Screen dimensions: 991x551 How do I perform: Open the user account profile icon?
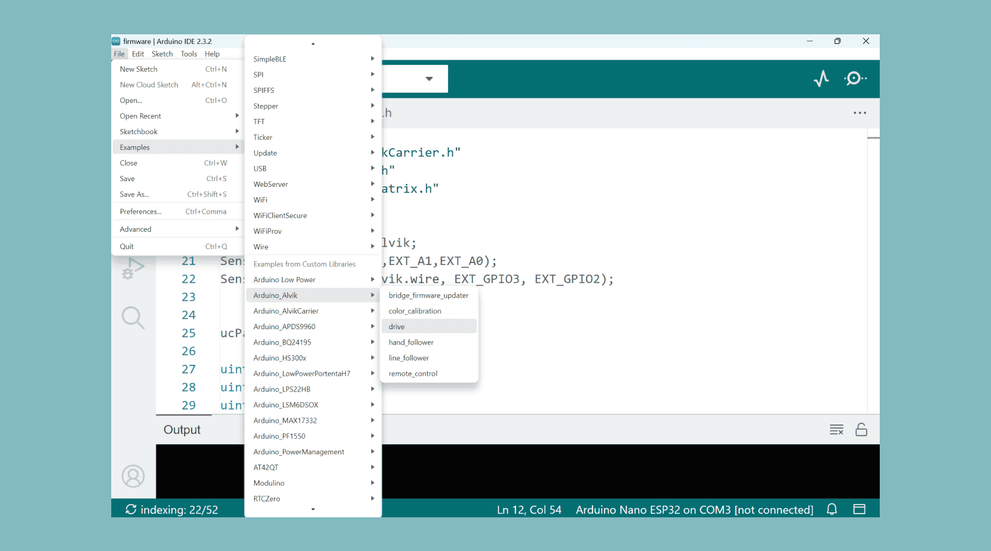133,476
